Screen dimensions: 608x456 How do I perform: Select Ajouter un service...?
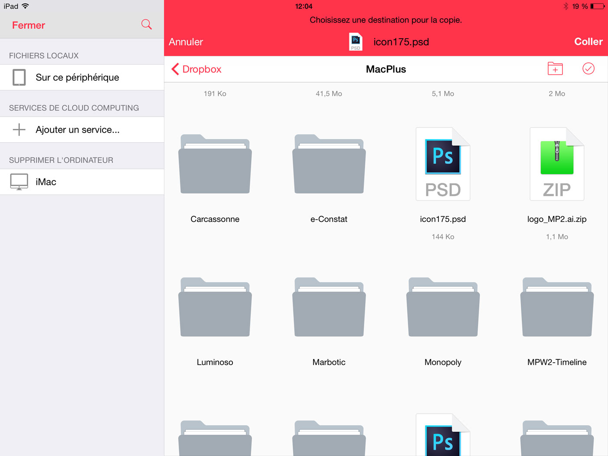(x=82, y=130)
